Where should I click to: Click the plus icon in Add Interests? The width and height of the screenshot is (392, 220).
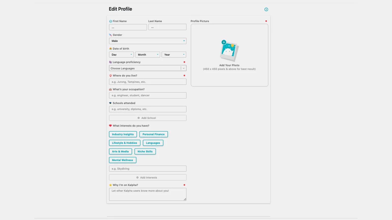point(137,178)
